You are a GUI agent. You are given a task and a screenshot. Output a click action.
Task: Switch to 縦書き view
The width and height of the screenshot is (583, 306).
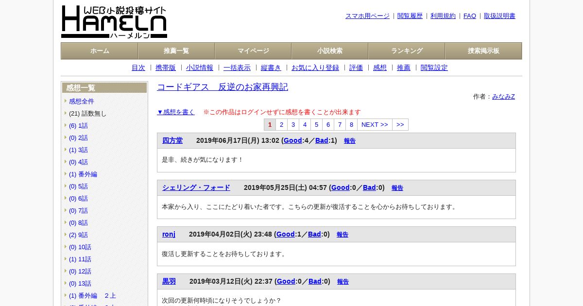[x=271, y=68]
